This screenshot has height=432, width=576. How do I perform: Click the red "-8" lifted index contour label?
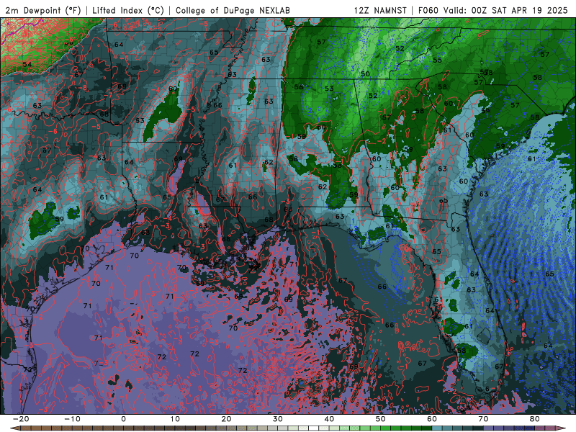click(84, 87)
